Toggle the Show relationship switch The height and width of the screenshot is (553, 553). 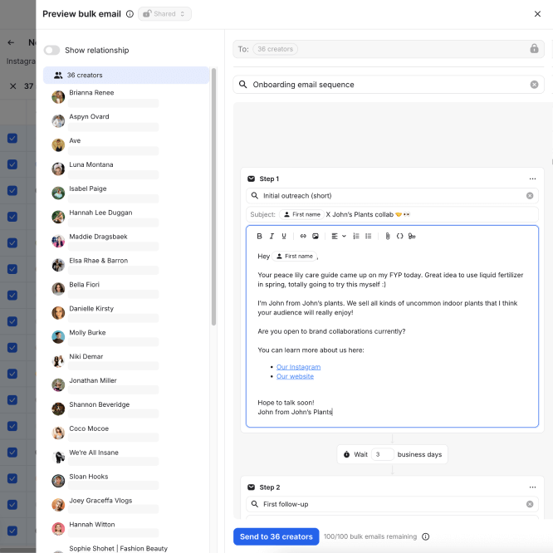pyautogui.click(x=51, y=50)
